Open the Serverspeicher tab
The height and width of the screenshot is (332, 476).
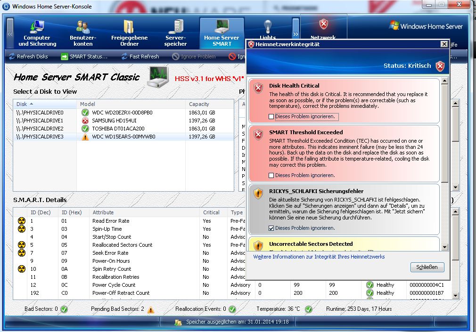point(175,33)
